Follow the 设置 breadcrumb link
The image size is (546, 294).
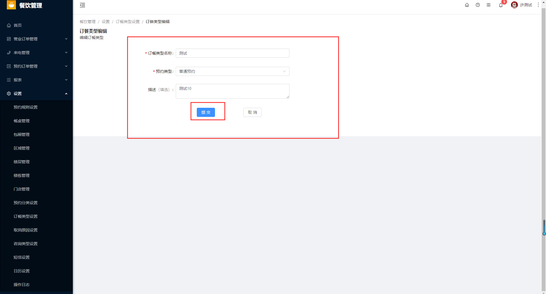[x=106, y=22]
